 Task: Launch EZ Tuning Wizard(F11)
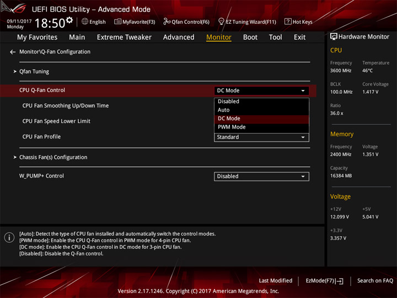point(247,22)
